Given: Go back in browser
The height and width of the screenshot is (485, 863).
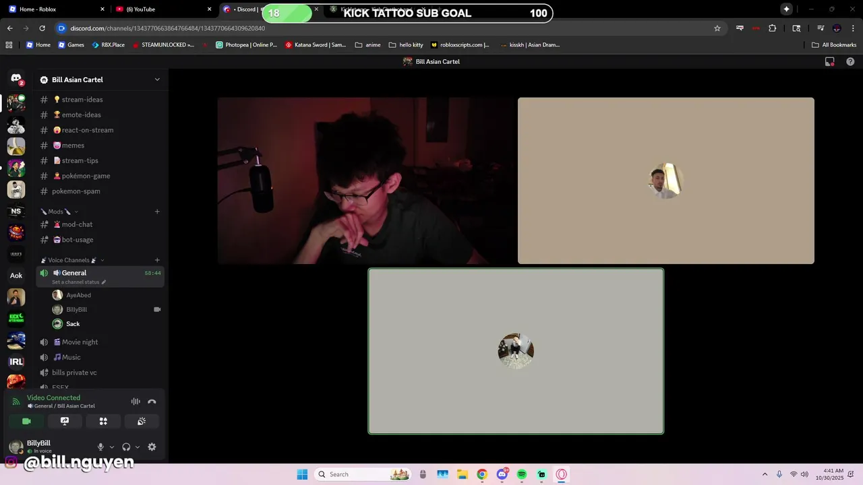Looking at the screenshot, I should (9, 28).
